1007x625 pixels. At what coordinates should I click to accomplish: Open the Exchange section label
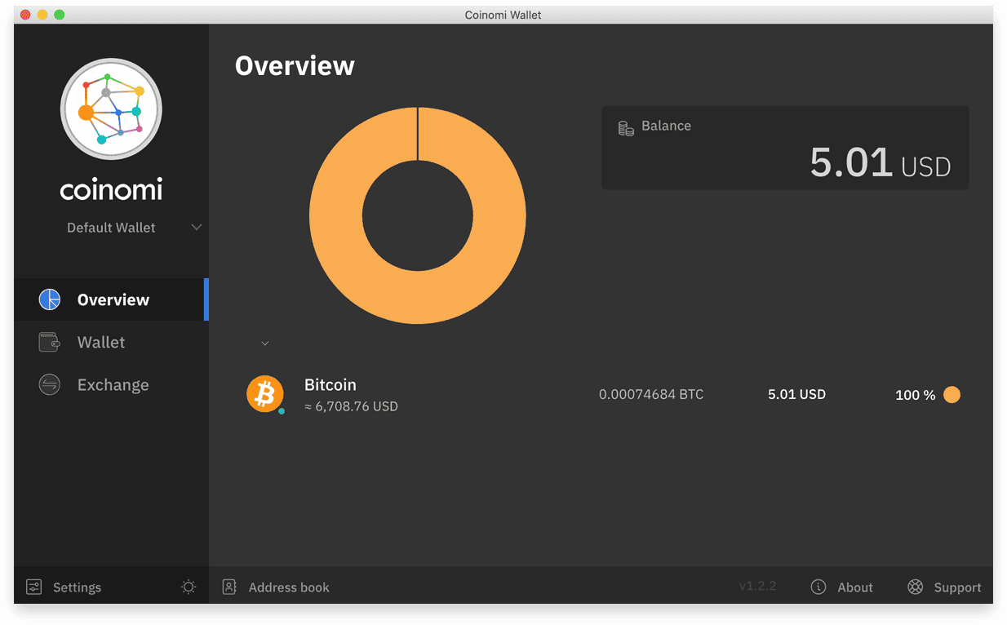[113, 384]
